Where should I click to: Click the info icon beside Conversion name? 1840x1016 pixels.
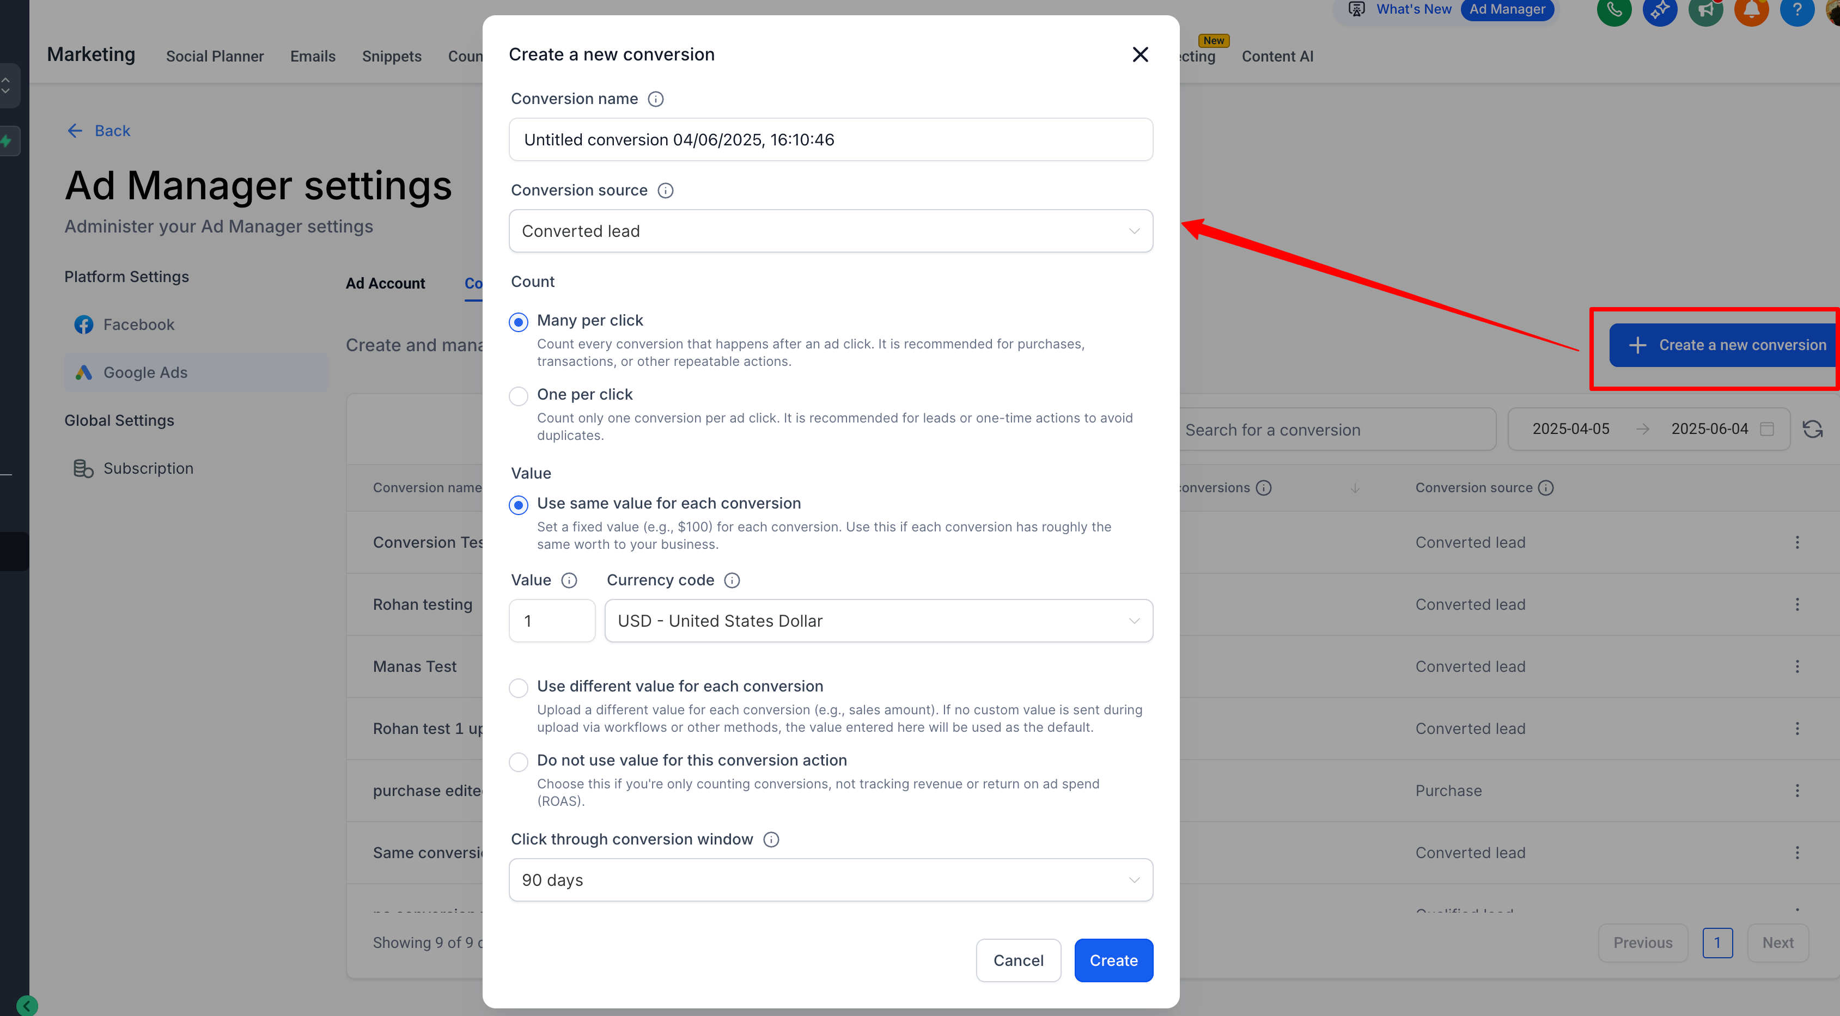655,99
